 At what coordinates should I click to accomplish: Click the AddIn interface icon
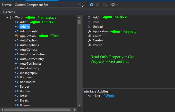click(x=17, y=22)
